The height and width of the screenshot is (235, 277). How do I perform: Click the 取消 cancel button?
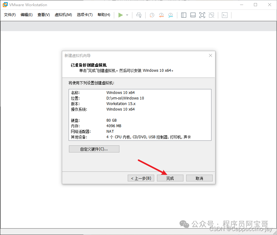pyautogui.click(x=199, y=178)
